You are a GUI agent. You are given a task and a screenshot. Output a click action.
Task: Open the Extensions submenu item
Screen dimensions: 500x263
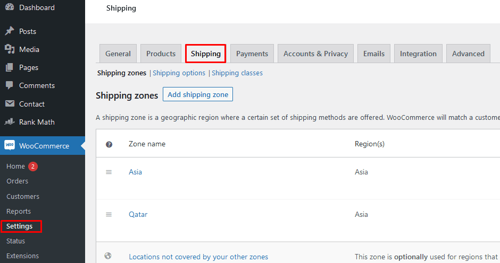22,256
